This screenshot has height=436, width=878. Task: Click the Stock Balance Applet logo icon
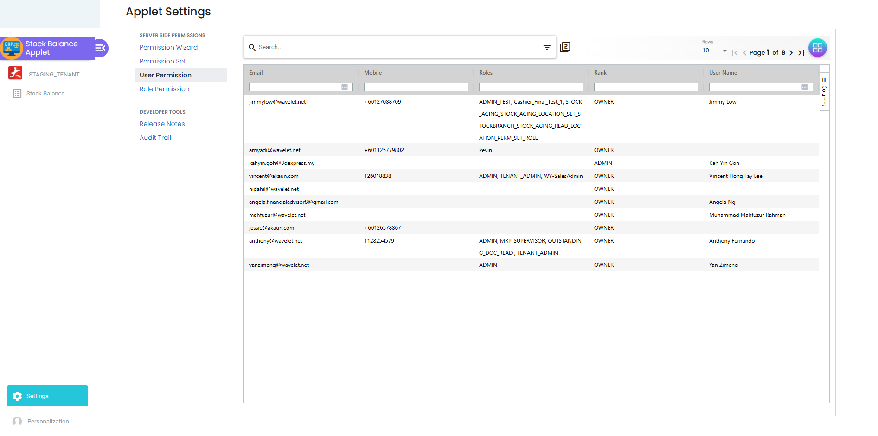click(x=11, y=48)
